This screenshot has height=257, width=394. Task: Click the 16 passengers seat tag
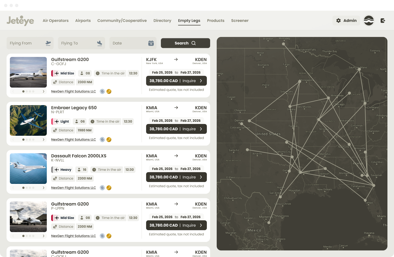(x=82, y=170)
